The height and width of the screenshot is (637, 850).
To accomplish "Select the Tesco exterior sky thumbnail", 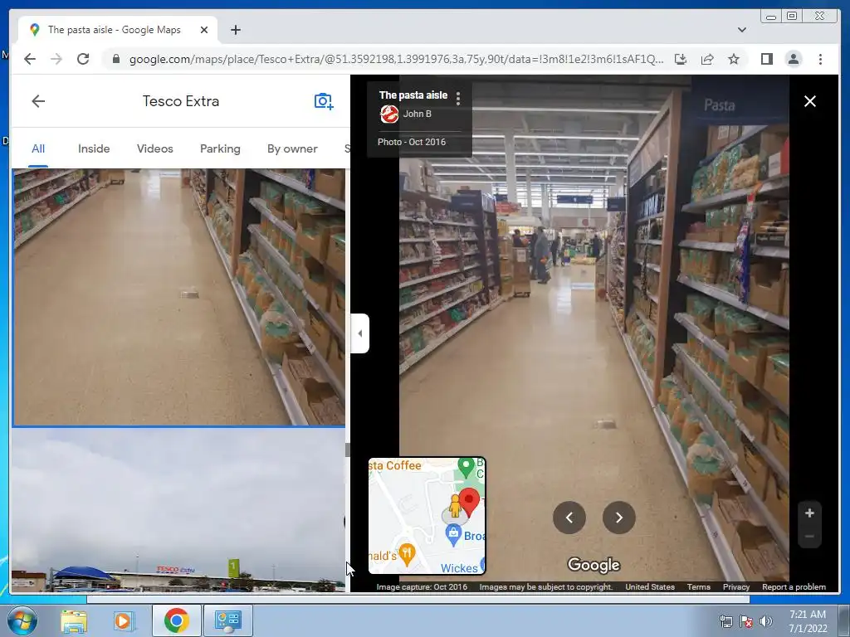I will (x=178, y=510).
